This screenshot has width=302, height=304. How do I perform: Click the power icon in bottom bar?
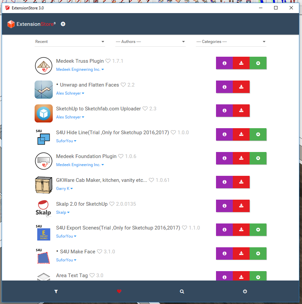245,291
